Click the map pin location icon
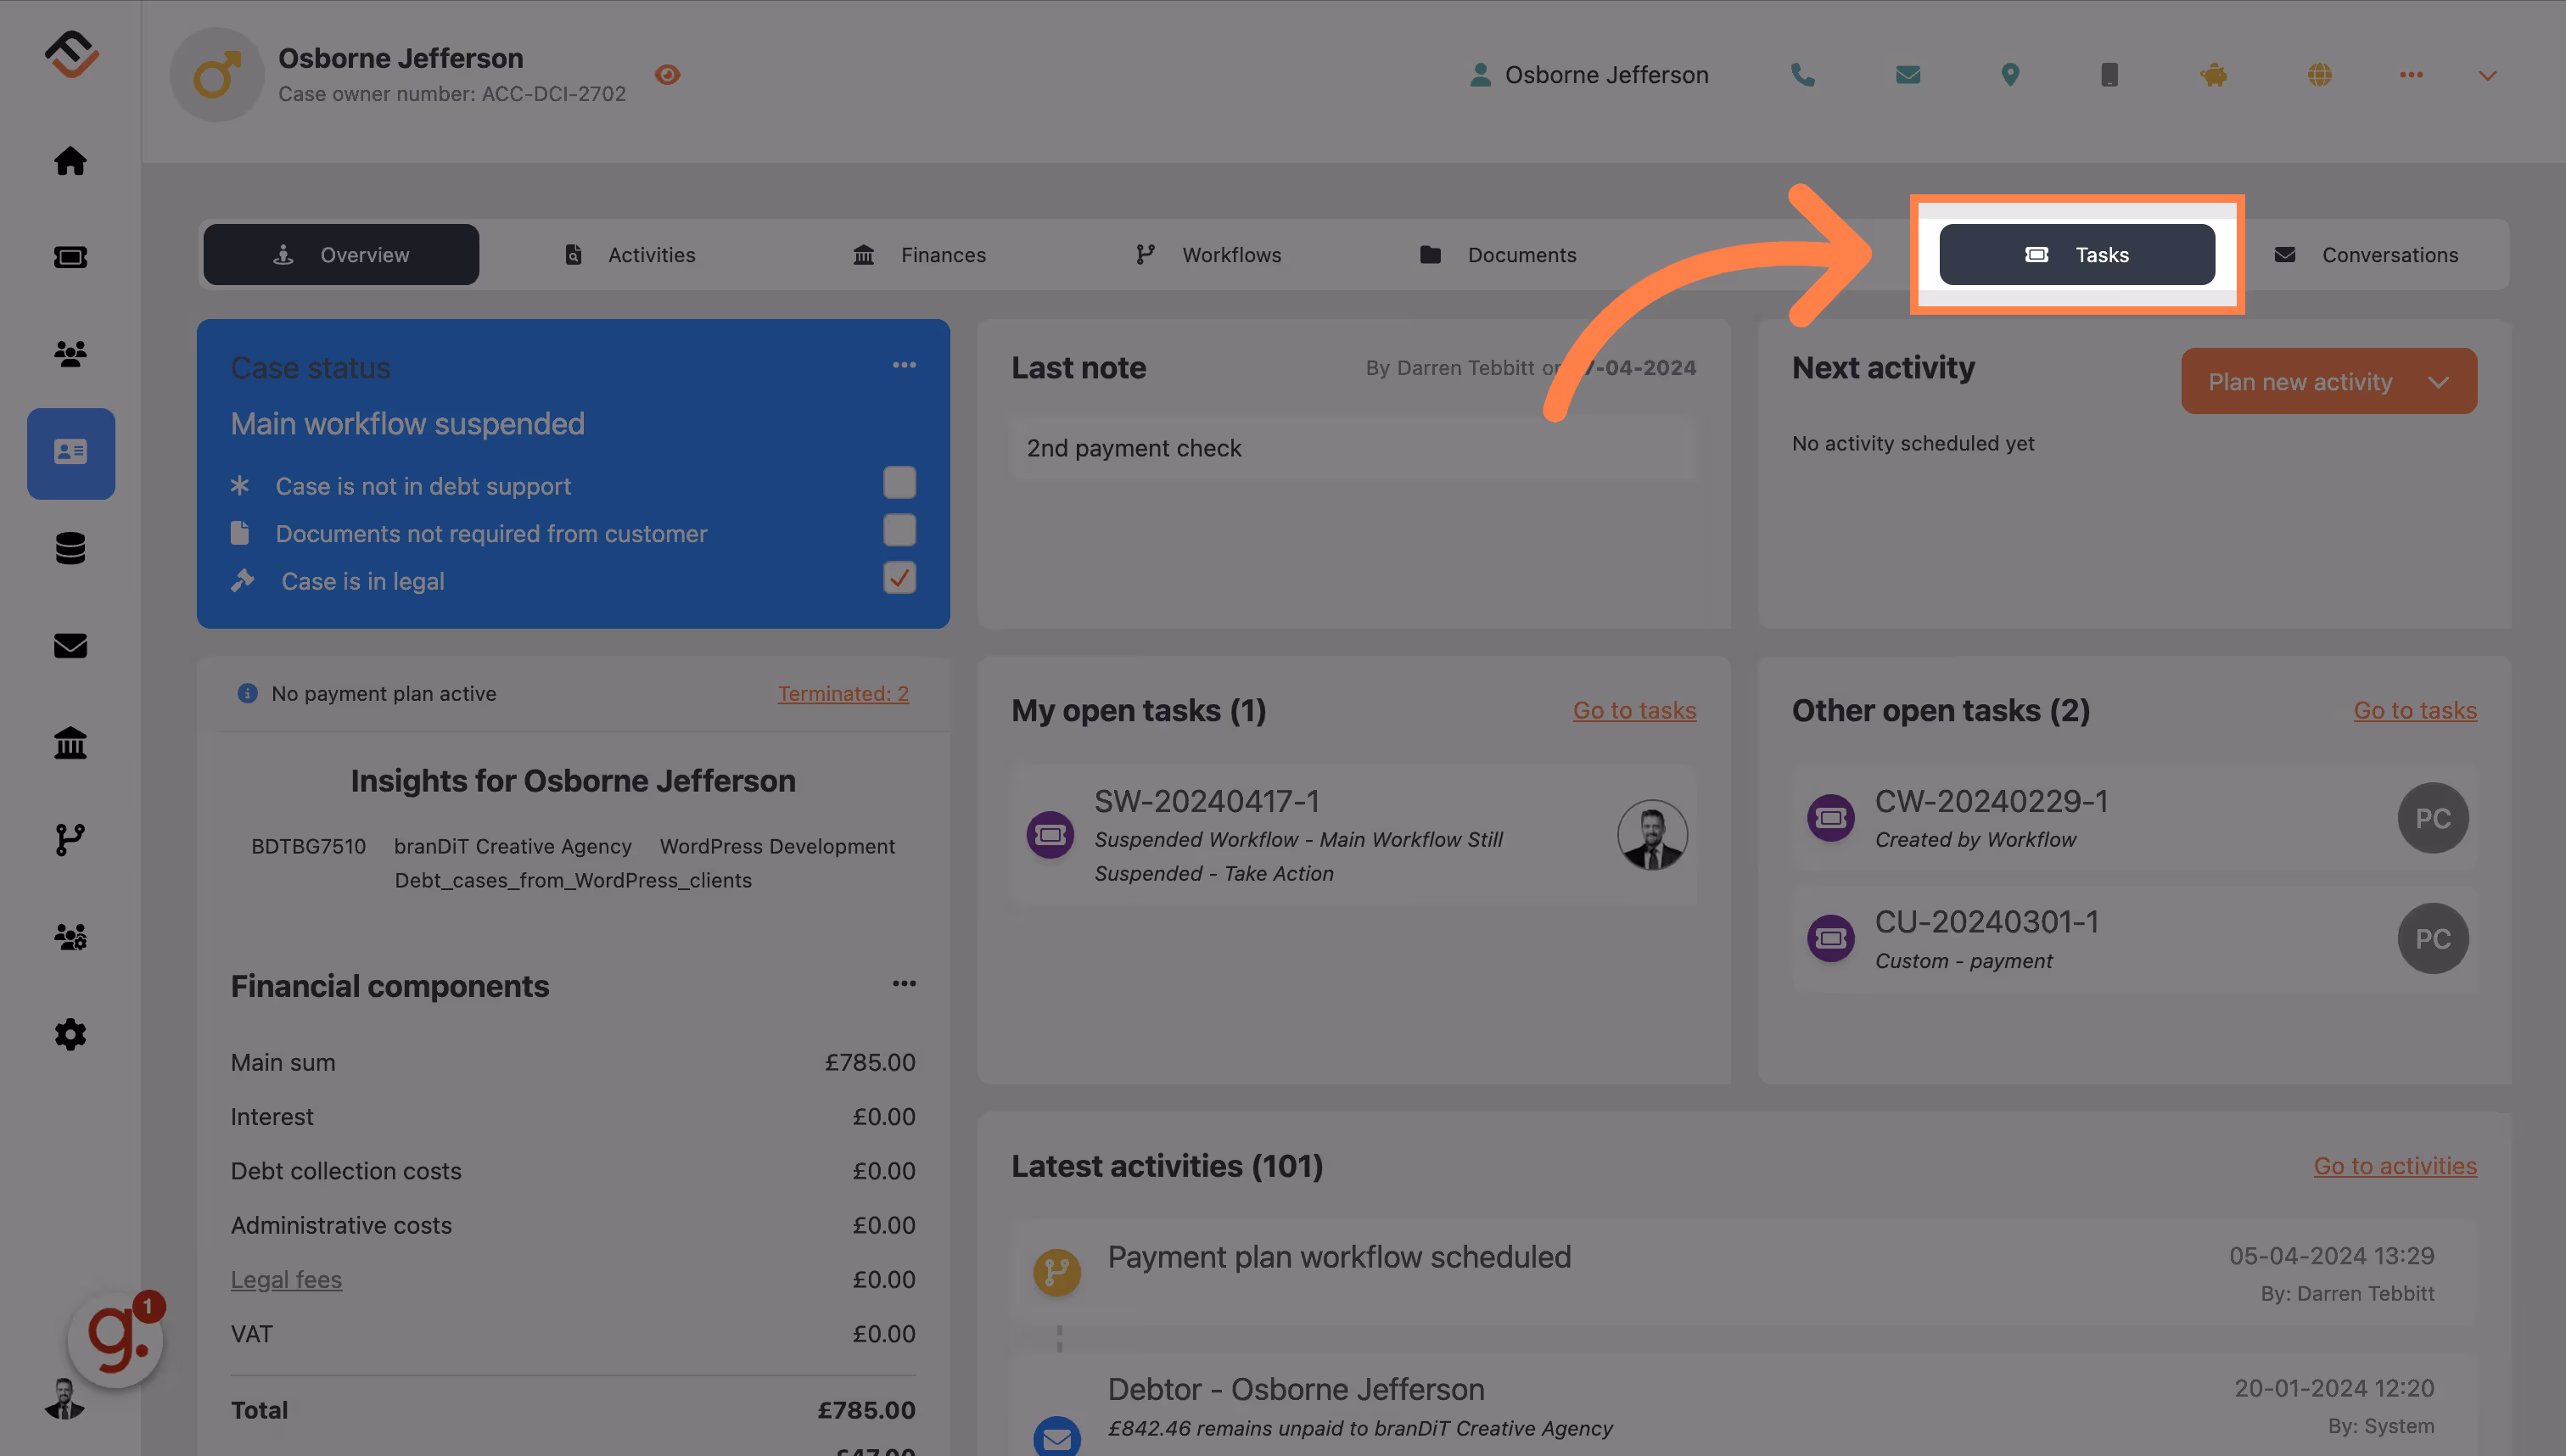The image size is (2566, 1456). tap(2010, 75)
